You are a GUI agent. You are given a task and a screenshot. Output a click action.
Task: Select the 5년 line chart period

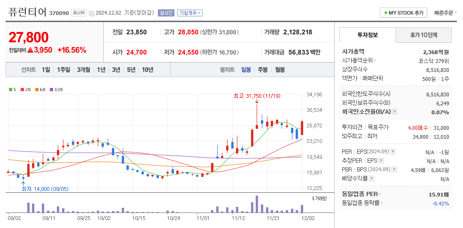(x=132, y=70)
